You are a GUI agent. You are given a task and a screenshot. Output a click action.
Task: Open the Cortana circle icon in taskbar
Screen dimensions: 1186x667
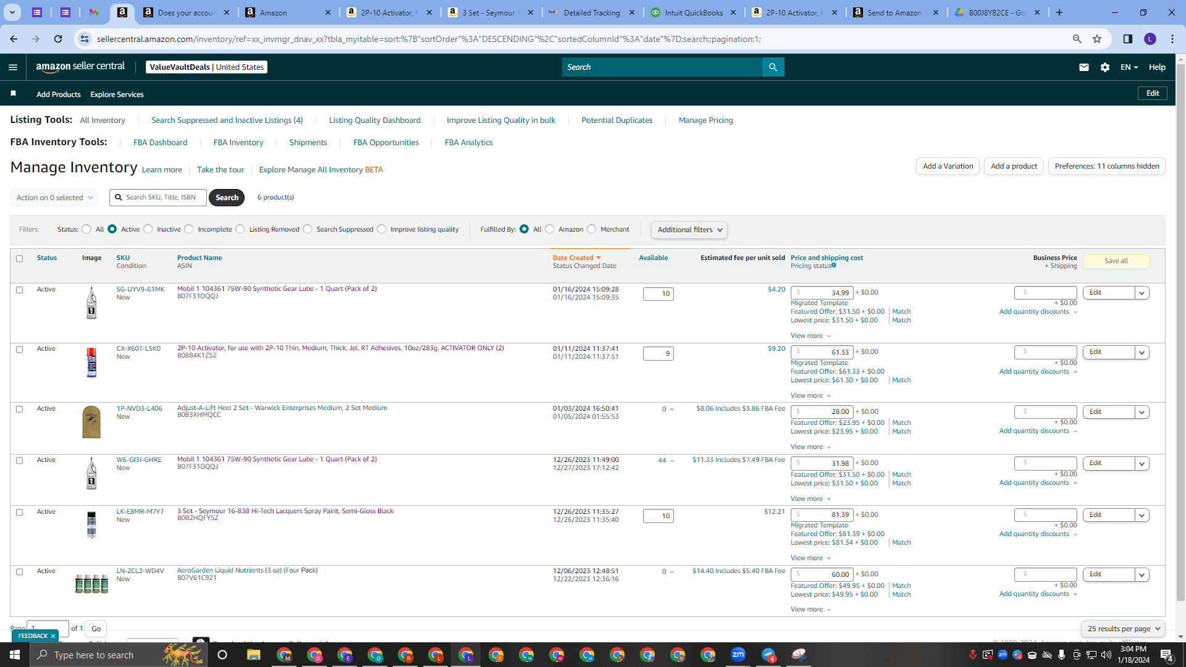(222, 655)
